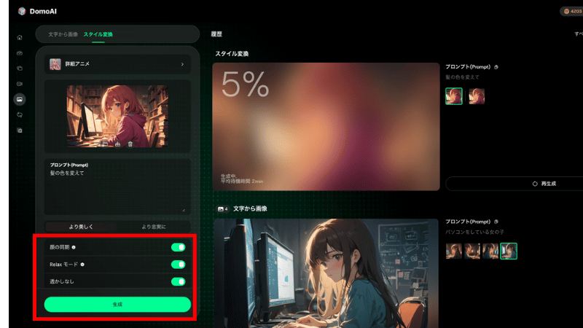The image size is (583, 328).
Task: Click the Home icon in the left sidebar
Action: pyautogui.click(x=20, y=37)
